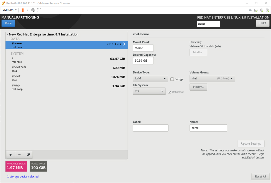Add a new mount point with plus
This screenshot has height=183, width=271.
(x=11, y=155)
